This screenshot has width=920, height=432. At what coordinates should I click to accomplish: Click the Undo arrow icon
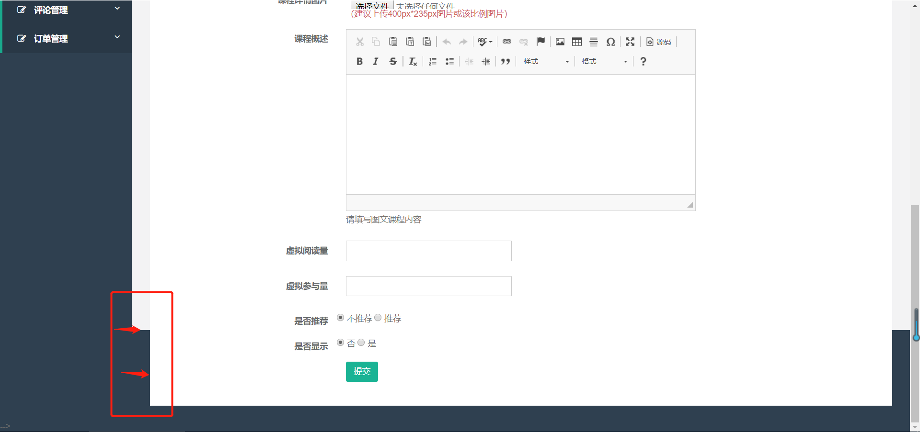tap(447, 42)
